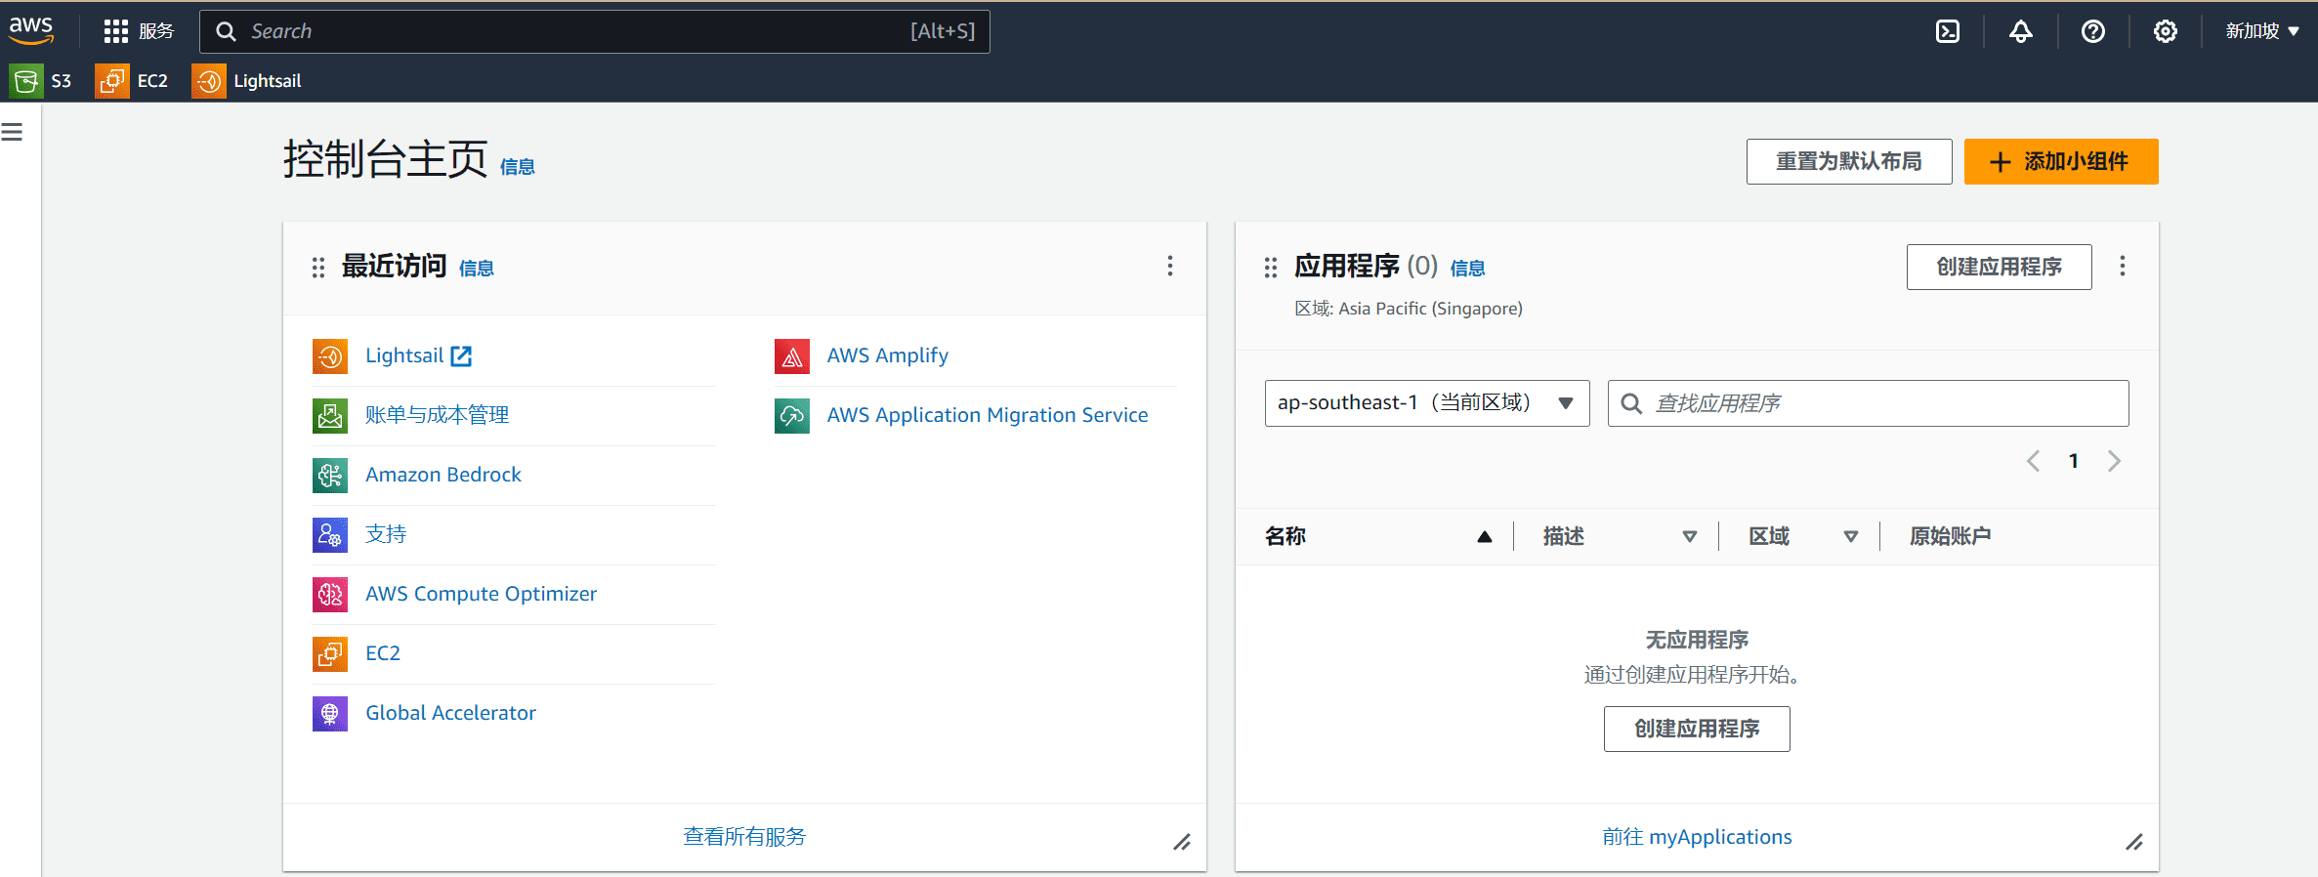This screenshot has width=2318, height=877.
Task: Open the S3 shortcut in favorites bar
Action: pyautogui.click(x=41, y=81)
